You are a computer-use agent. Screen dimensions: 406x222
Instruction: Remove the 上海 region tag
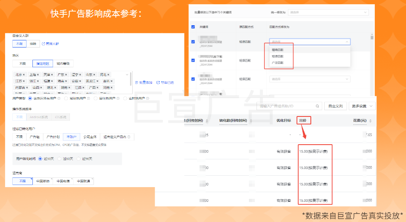coord(38,75)
